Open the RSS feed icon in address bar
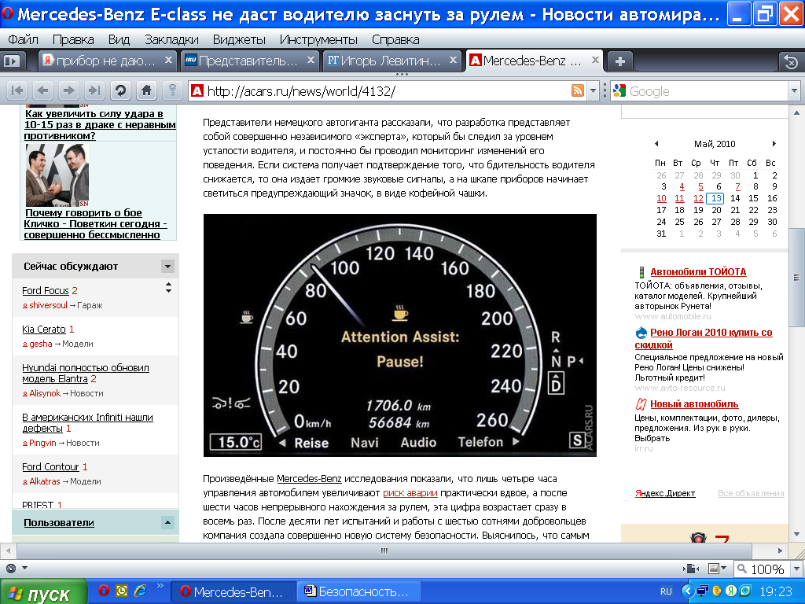 pos(578,90)
